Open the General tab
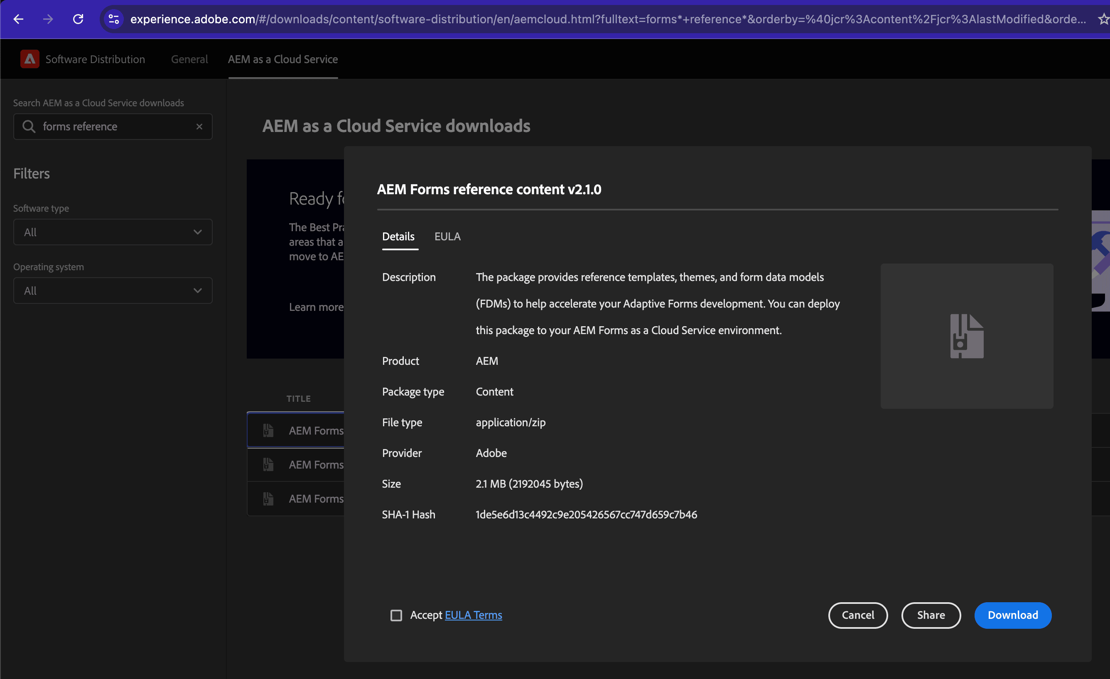This screenshot has height=679, width=1110. pos(189,59)
